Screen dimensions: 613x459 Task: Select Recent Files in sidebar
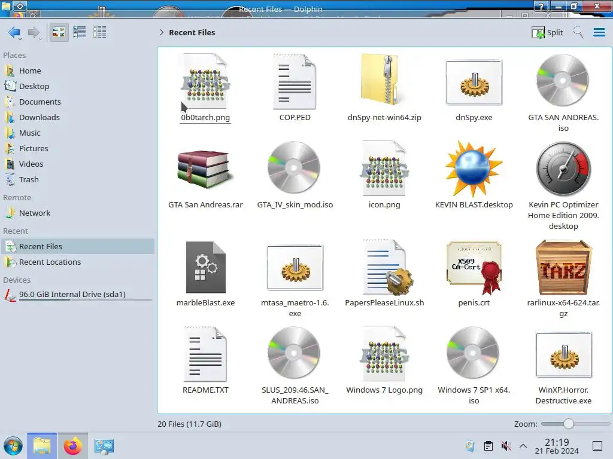[x=78, y=246]
